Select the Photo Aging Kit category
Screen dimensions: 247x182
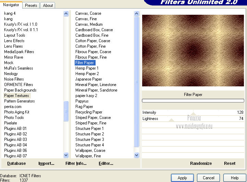tap(17, 112)
